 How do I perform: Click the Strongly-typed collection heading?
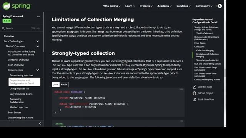point(83,53)
